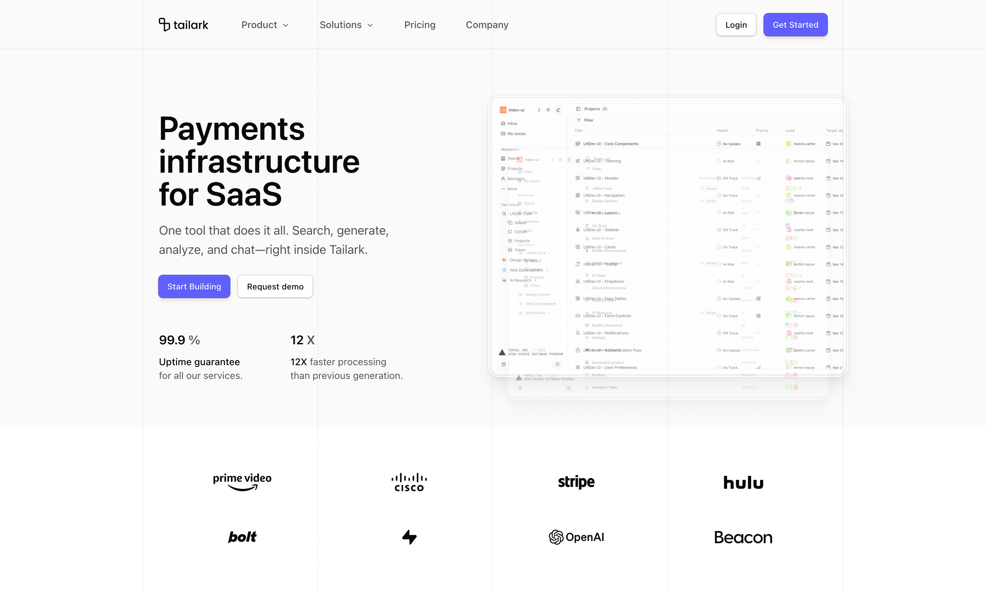
Task: Click the "99.9 %" uptime statistic
Action: point(179,340)
